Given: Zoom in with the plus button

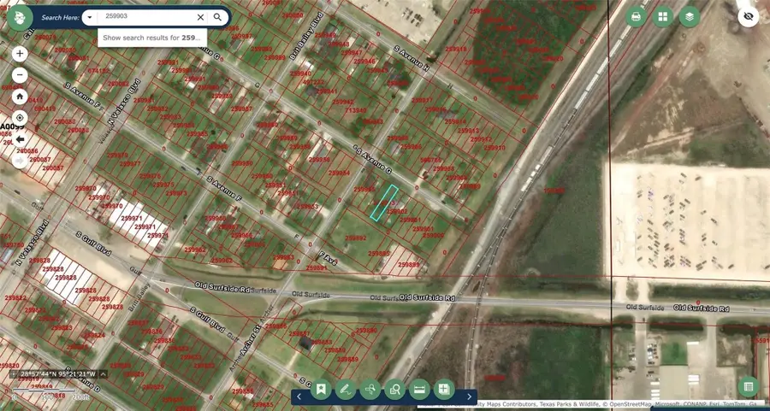Looking at the screenshot, I should [x=20, y=54].
